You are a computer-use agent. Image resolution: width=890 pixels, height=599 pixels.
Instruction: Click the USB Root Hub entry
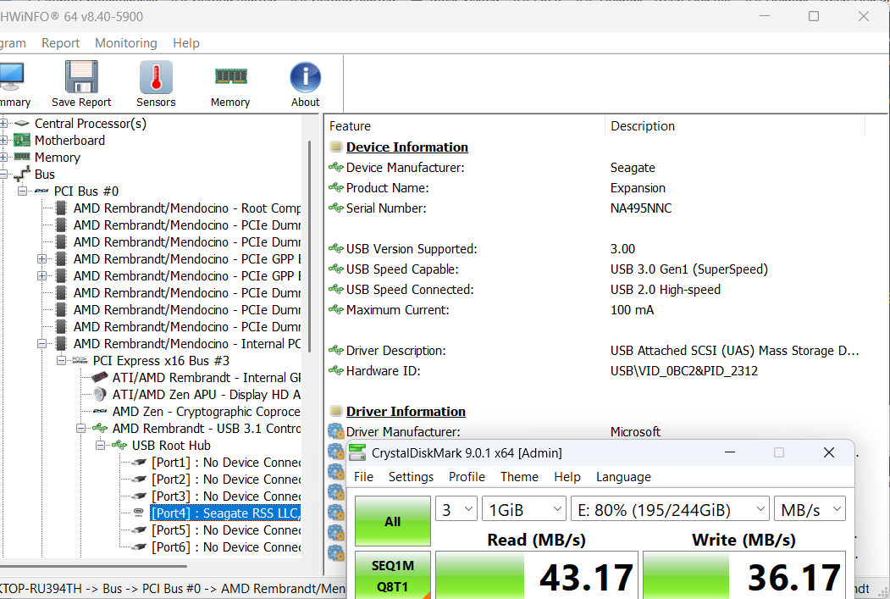[171, 446]
